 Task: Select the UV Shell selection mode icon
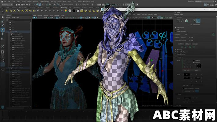(x=198, y=21)
